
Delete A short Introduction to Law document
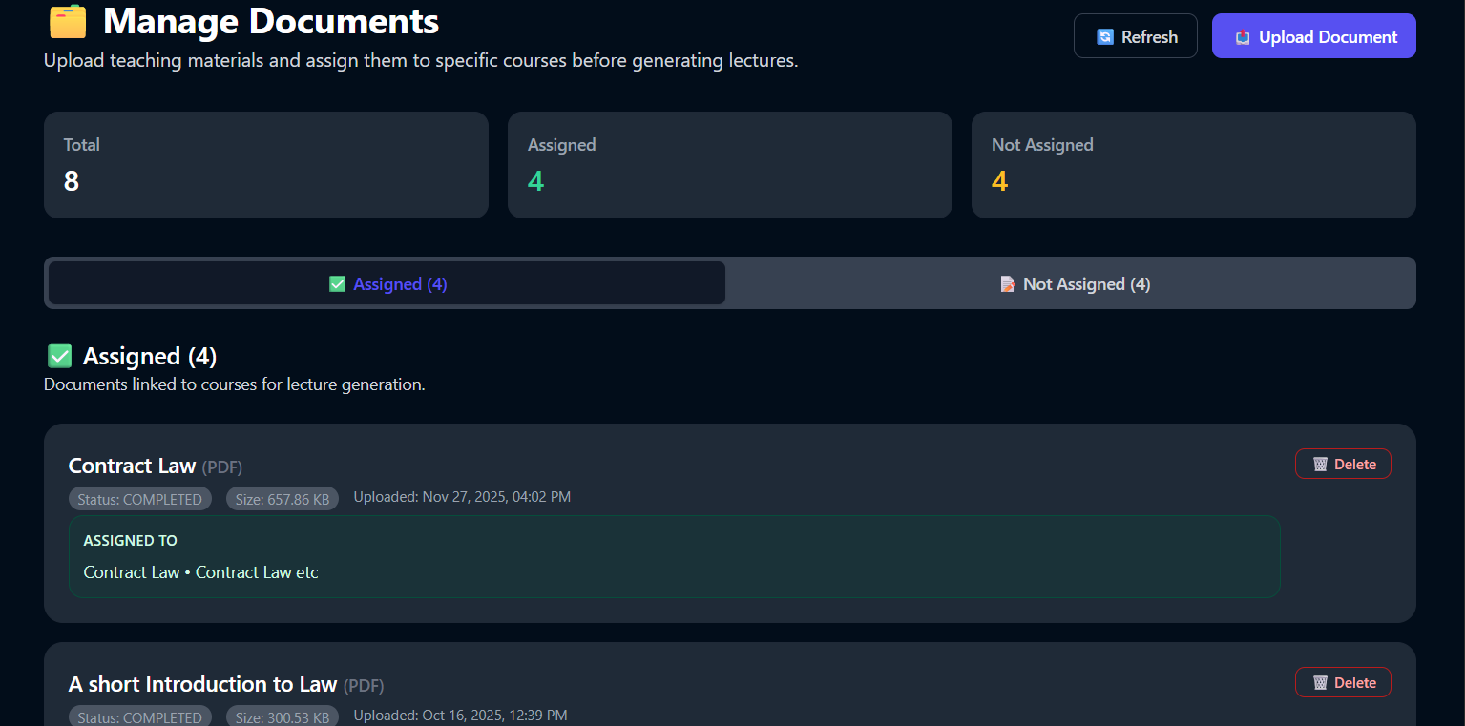(1343, 683)
